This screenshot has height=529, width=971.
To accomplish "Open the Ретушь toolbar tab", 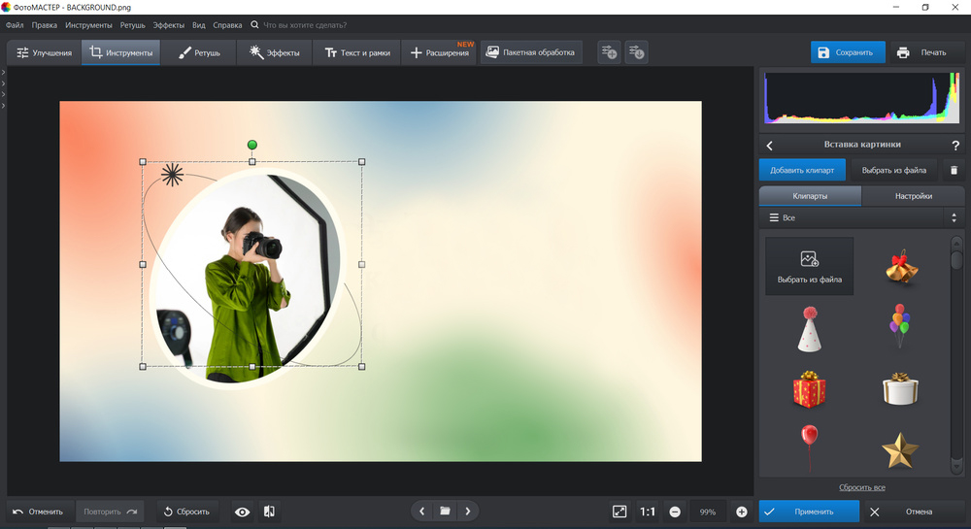I will tap(199, 52).
